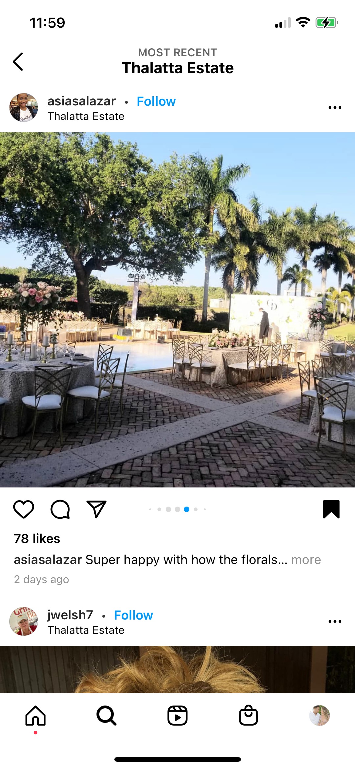355x769 pixels.
Task: Open comments via the speech bubble icon
Action: coord(60,509)
